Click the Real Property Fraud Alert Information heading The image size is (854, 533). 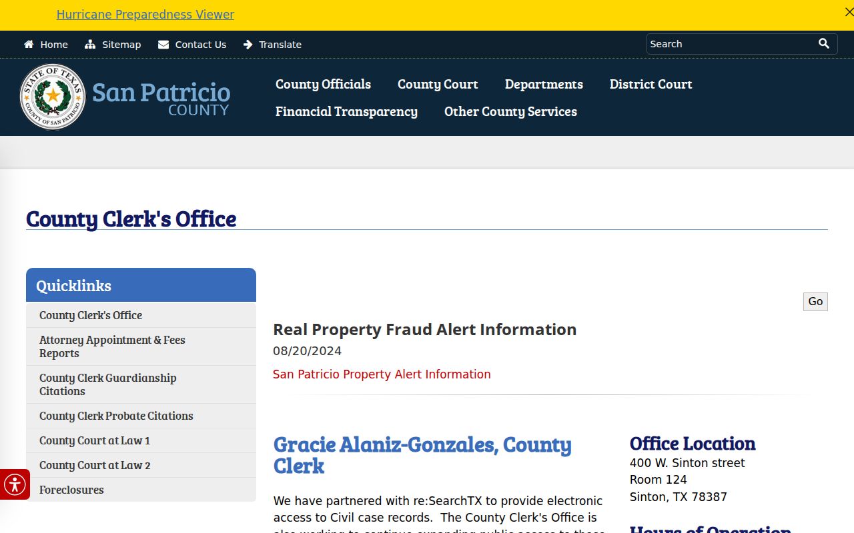[x=424, y=330]
